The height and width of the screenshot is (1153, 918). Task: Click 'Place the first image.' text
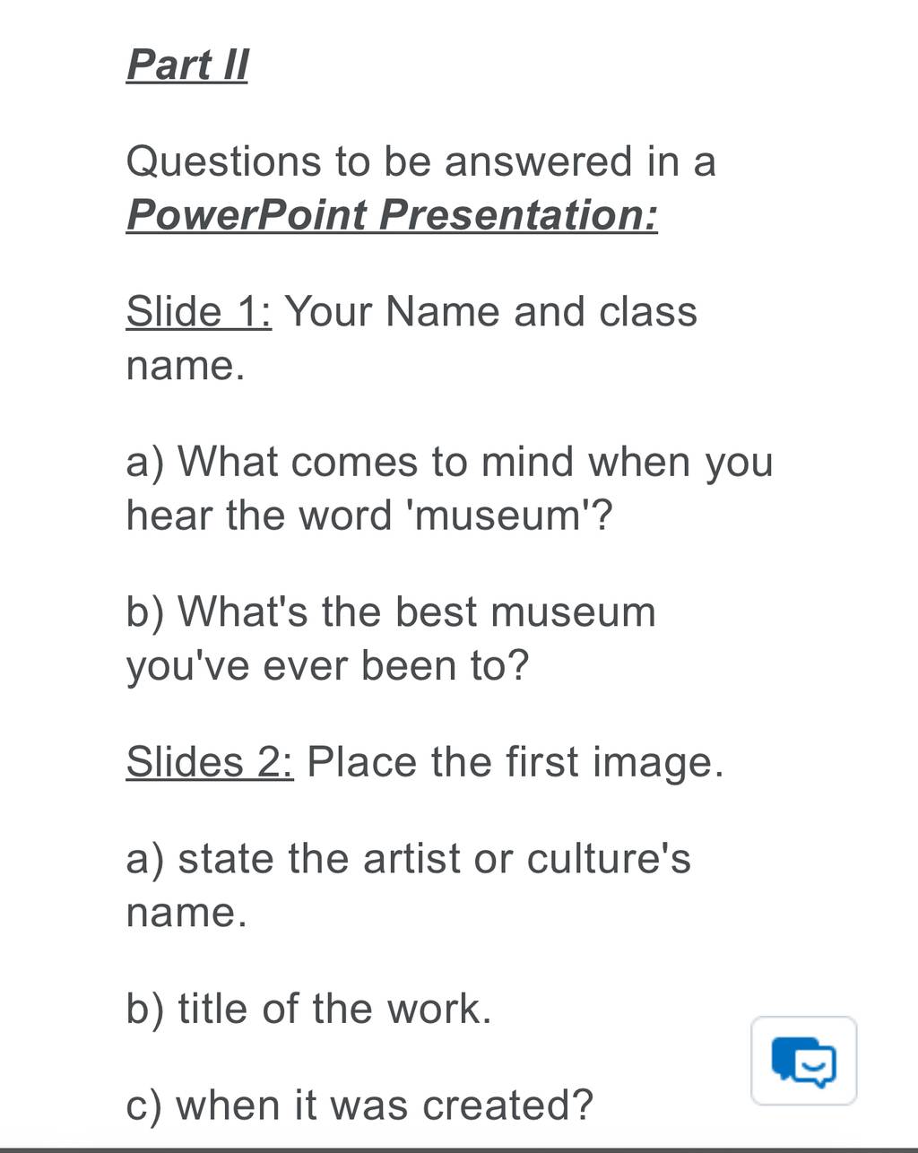pyautogui.click(x=515, y=762)
